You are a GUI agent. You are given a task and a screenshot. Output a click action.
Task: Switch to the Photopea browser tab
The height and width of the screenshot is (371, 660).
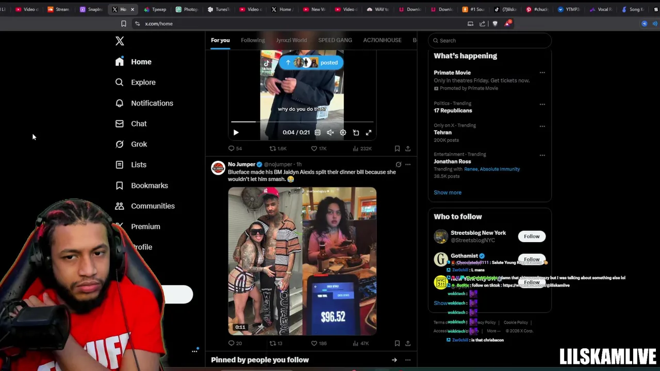pyautogui.click(x=187, y=9)
